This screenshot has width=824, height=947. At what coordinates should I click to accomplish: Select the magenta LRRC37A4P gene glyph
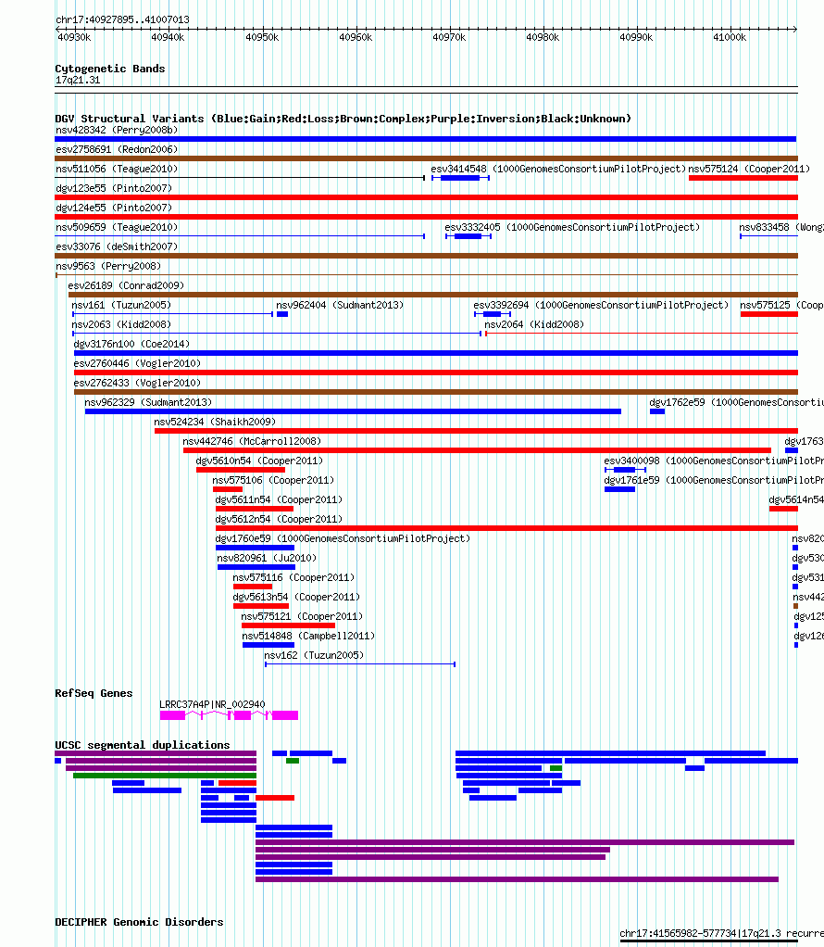pos(229,715)
